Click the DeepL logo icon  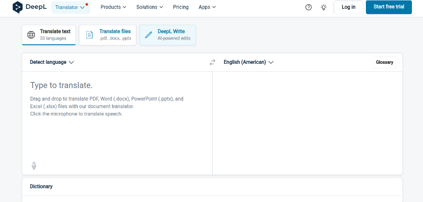pos(17,7)
